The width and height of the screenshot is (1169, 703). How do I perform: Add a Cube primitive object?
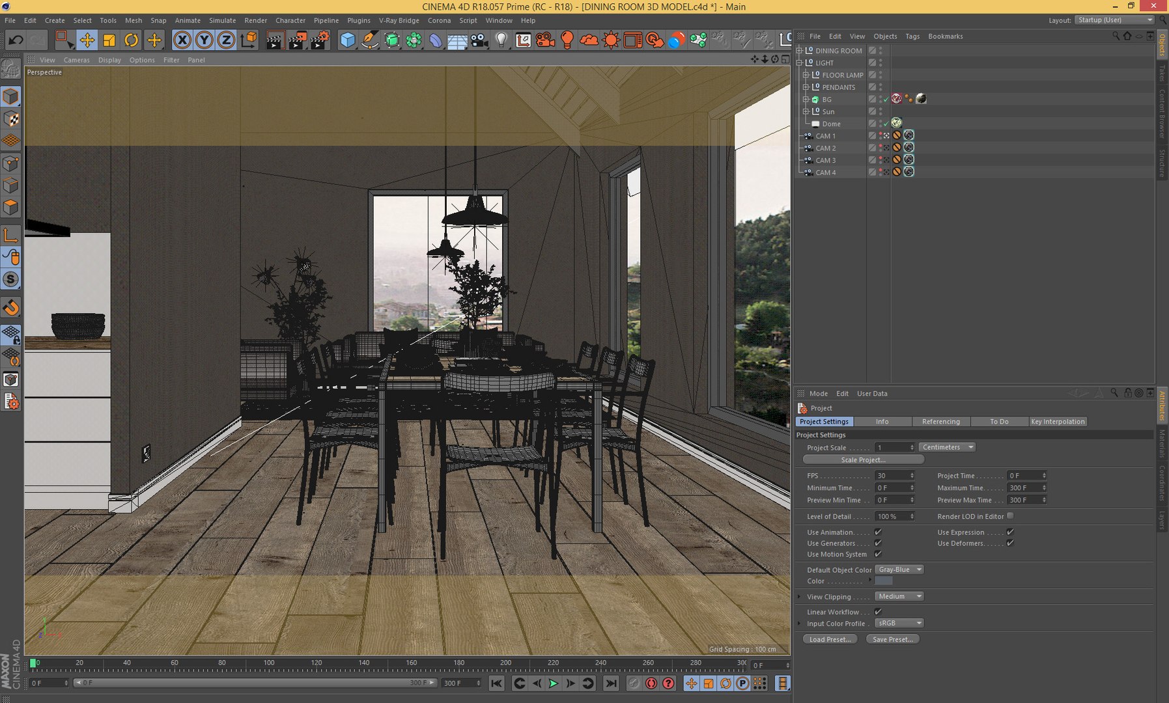click(x=348, y=40)
